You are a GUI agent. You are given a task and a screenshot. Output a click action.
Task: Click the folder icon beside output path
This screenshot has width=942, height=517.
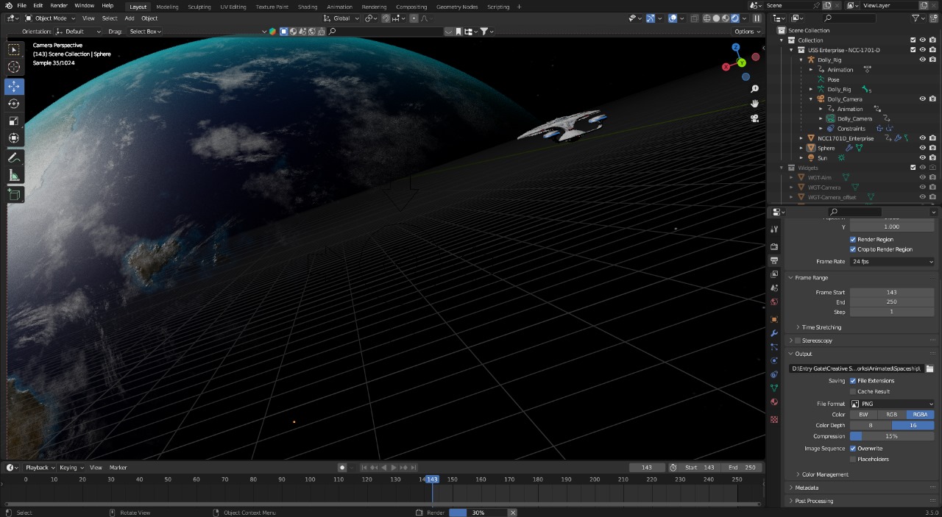coord(929,368)
